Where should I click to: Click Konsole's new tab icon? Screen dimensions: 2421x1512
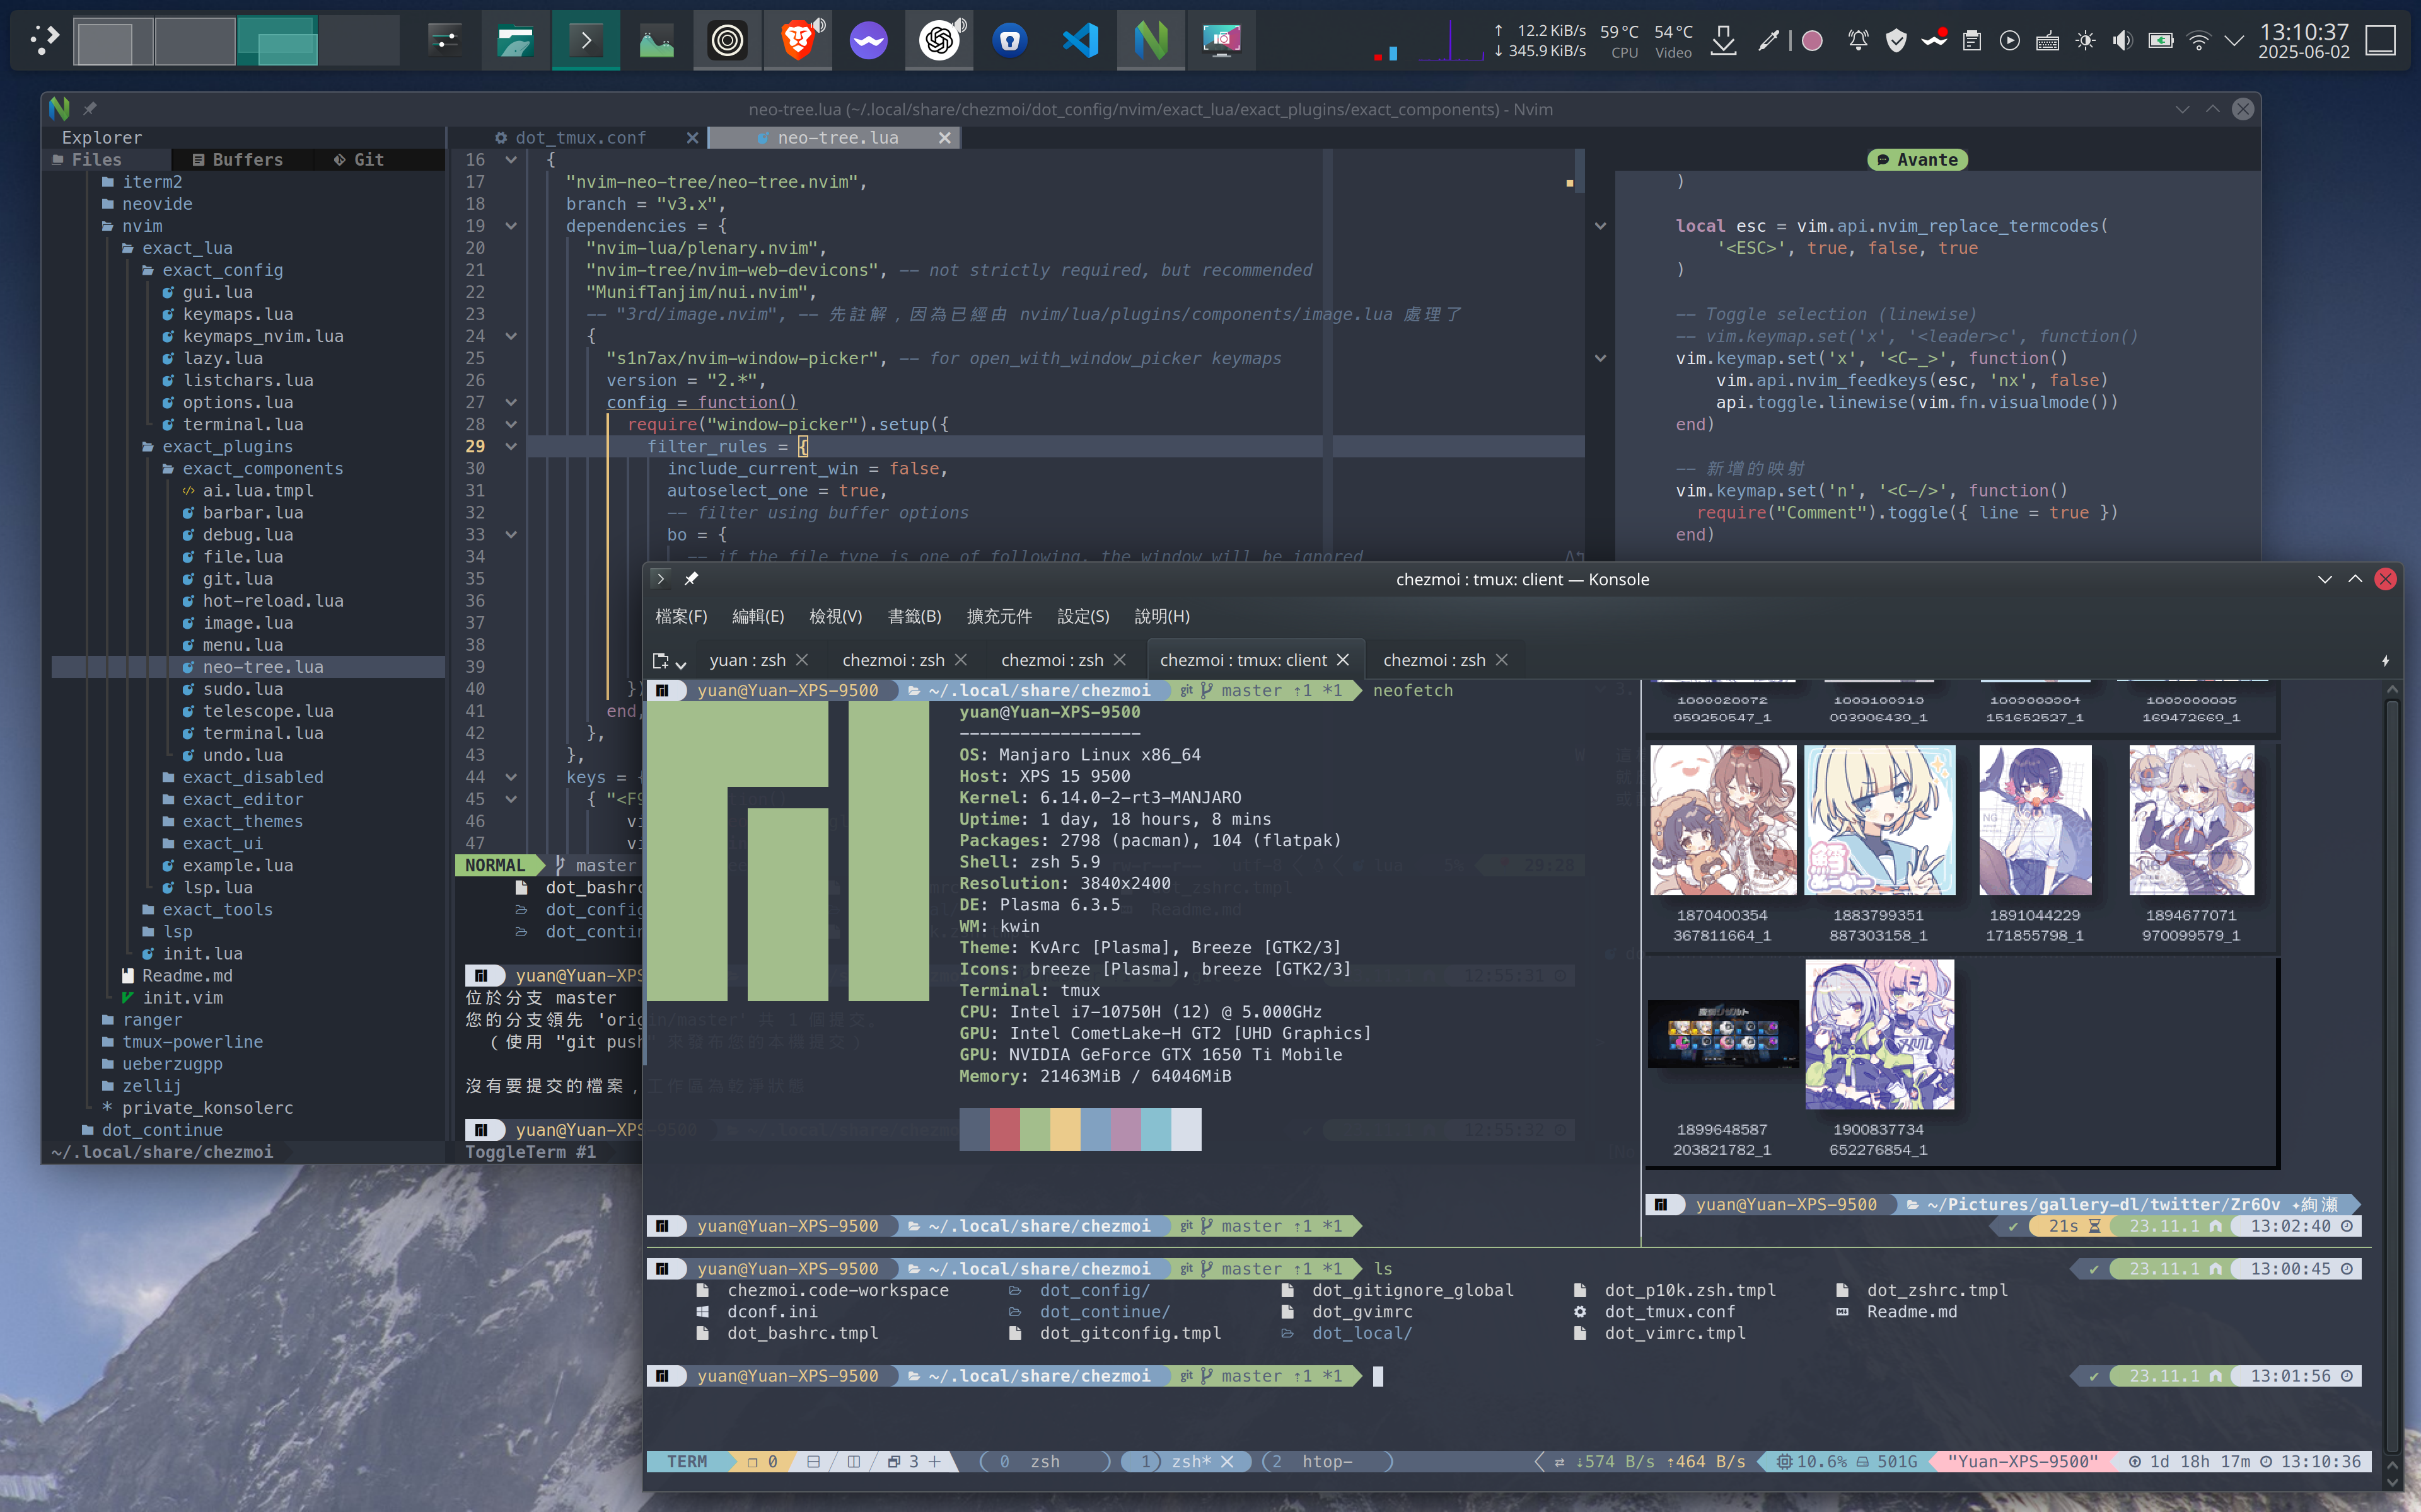click(660, 660)
